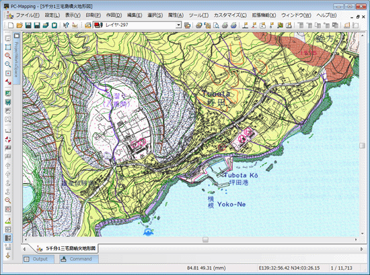This screenshot has height=275, width=370.
Task: Click the scale 1 / 11,713 in status bar
Action: point(341,268)
